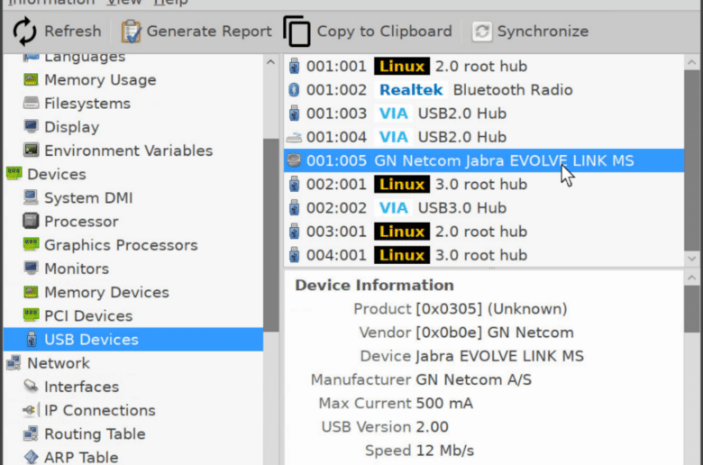Select the 003:001 Linux 2.0 root hub row

click(x=484, y=232)
